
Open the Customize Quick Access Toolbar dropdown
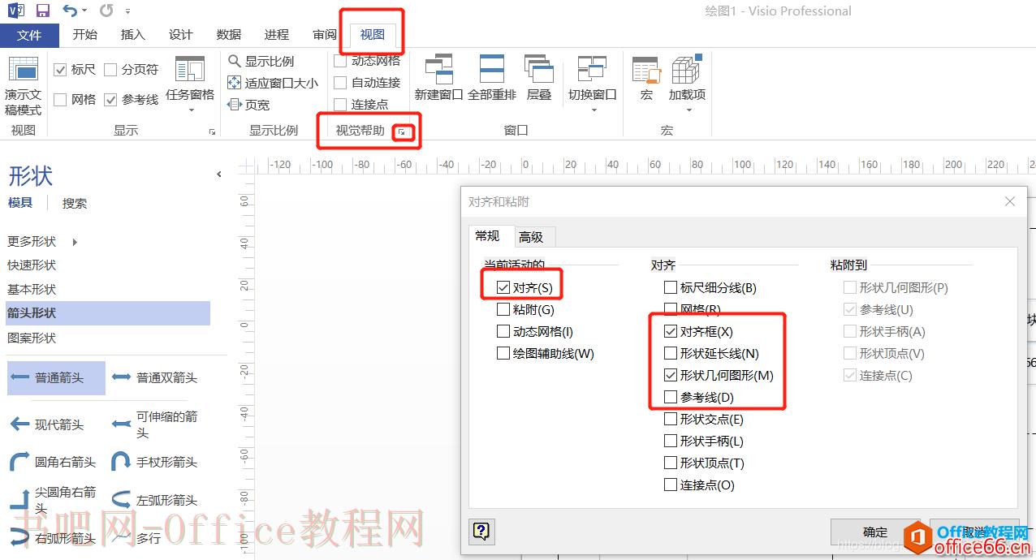coord(128,11)
